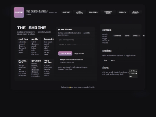
Task: Click the small tooltip box near about
Action: (x=133, y=73)
